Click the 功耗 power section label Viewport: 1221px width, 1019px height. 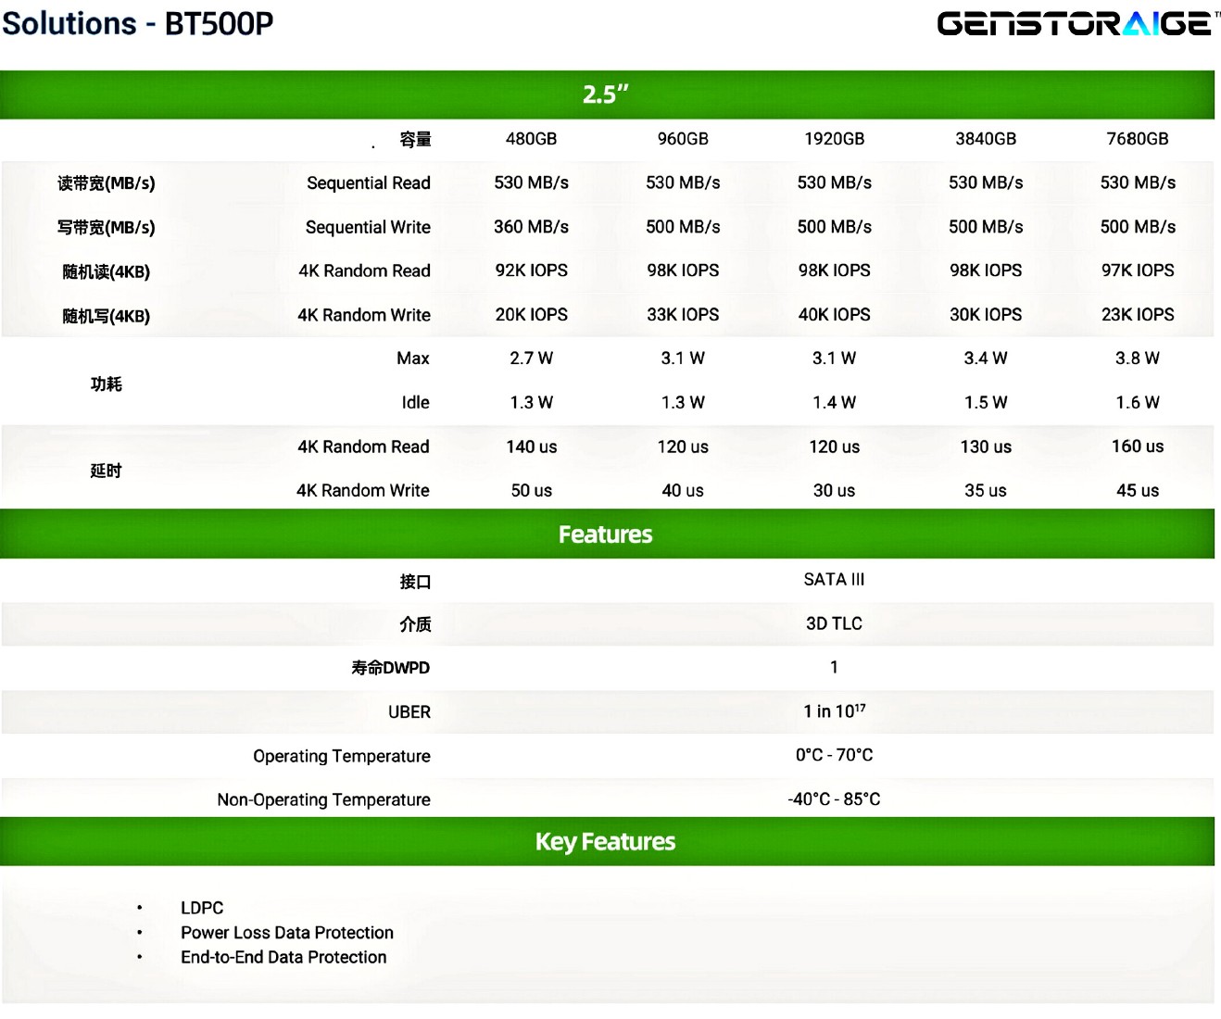(107, 384)
